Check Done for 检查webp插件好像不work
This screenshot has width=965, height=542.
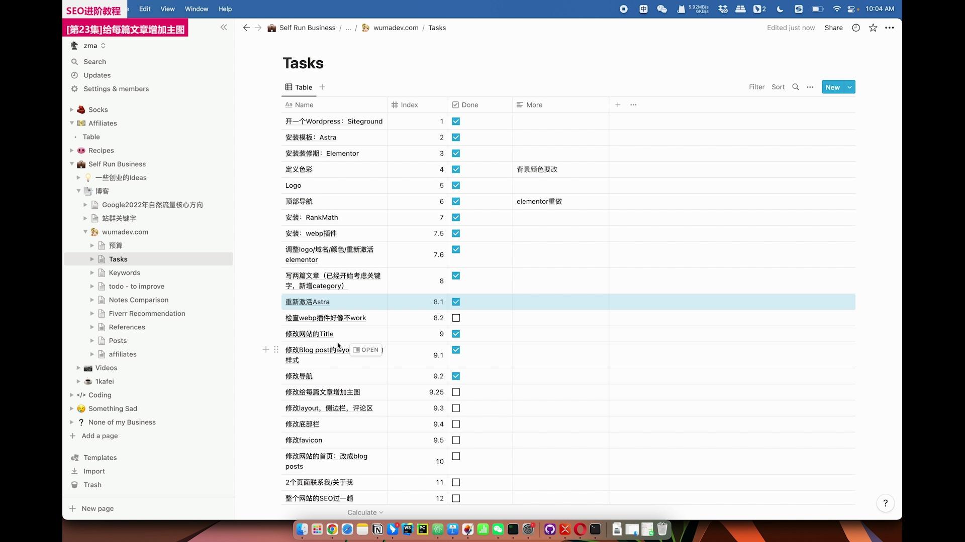[456, 318]
